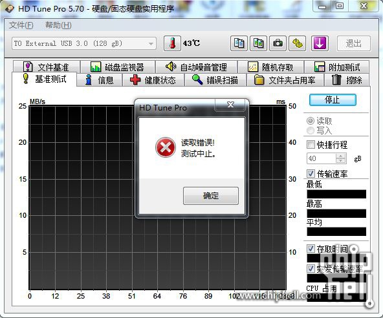Open the 错误扫描 tab
The width and height of the screenshot is (383, 318).
tap(215, 79)
